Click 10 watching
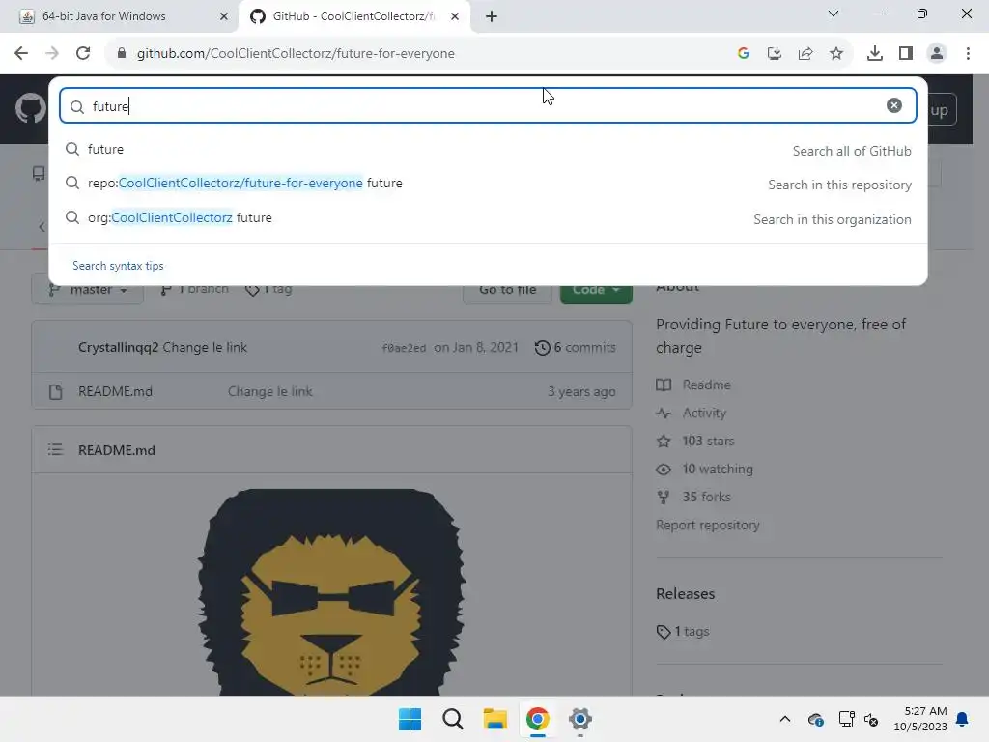989x742 pixels. point(718,470)
